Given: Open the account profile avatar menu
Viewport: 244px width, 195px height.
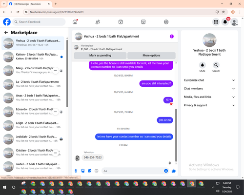Looking at the screenshot, I should pyautogui.click(x=234, y=22).
